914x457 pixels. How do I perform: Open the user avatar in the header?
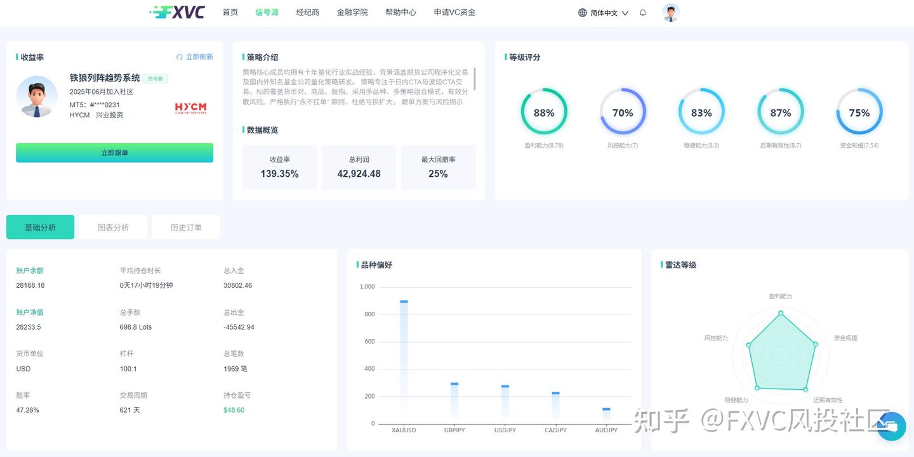click(x=670, y=13)
